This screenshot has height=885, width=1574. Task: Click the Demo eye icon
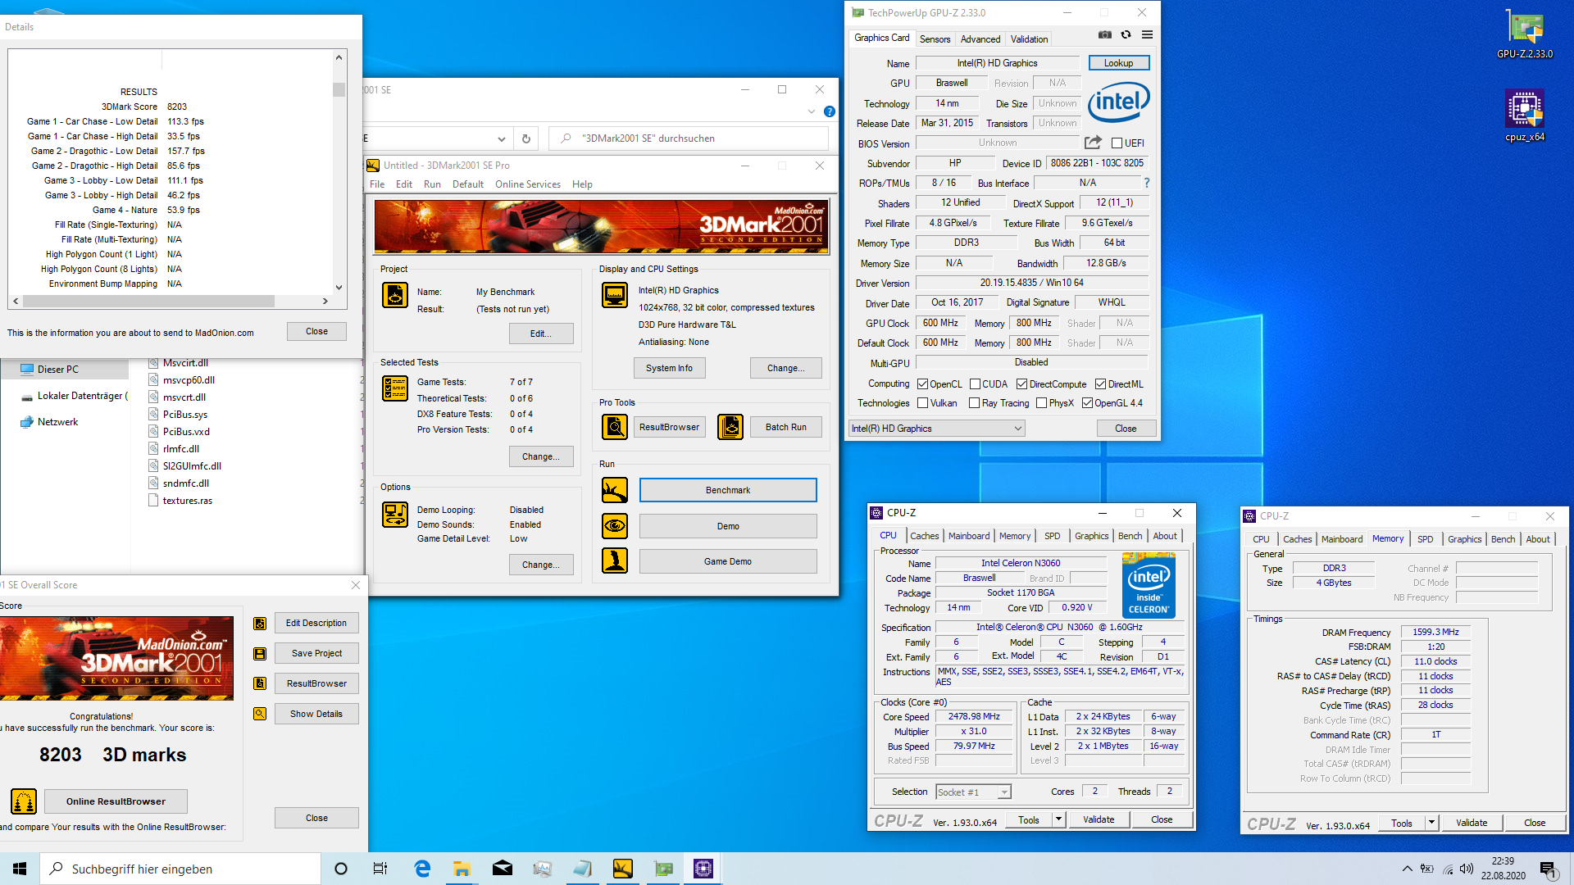615,526
